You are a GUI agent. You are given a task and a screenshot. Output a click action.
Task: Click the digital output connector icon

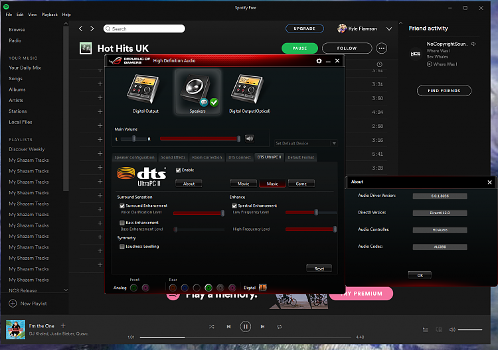(x=262, y=288)
